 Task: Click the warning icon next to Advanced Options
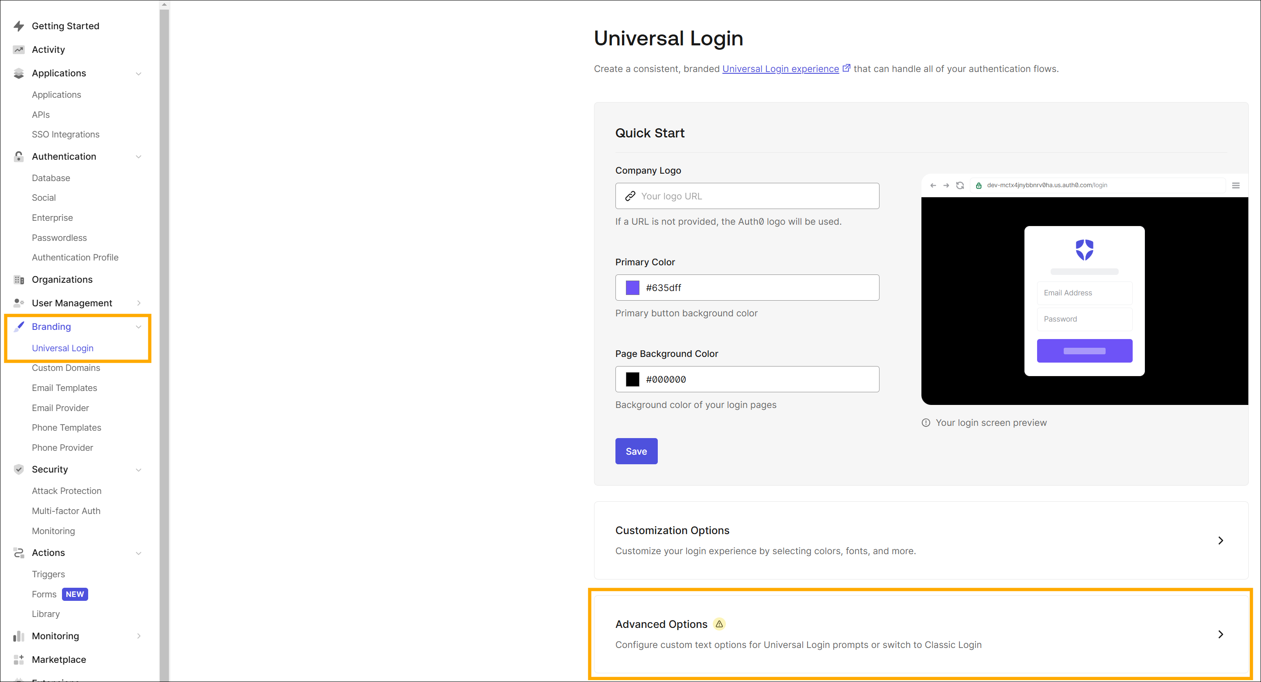719,624
